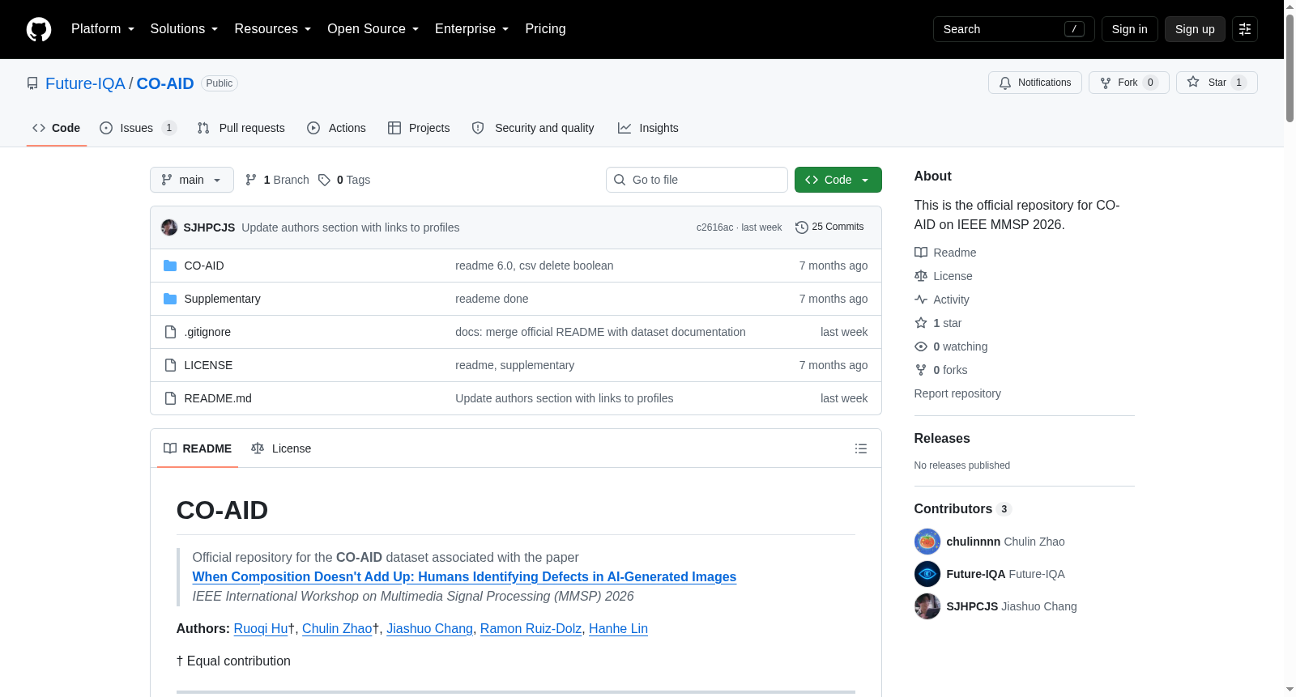Click the star icon next to 1 star
This screenshot has width=1296, height=697.
click(x=921, y=323)
